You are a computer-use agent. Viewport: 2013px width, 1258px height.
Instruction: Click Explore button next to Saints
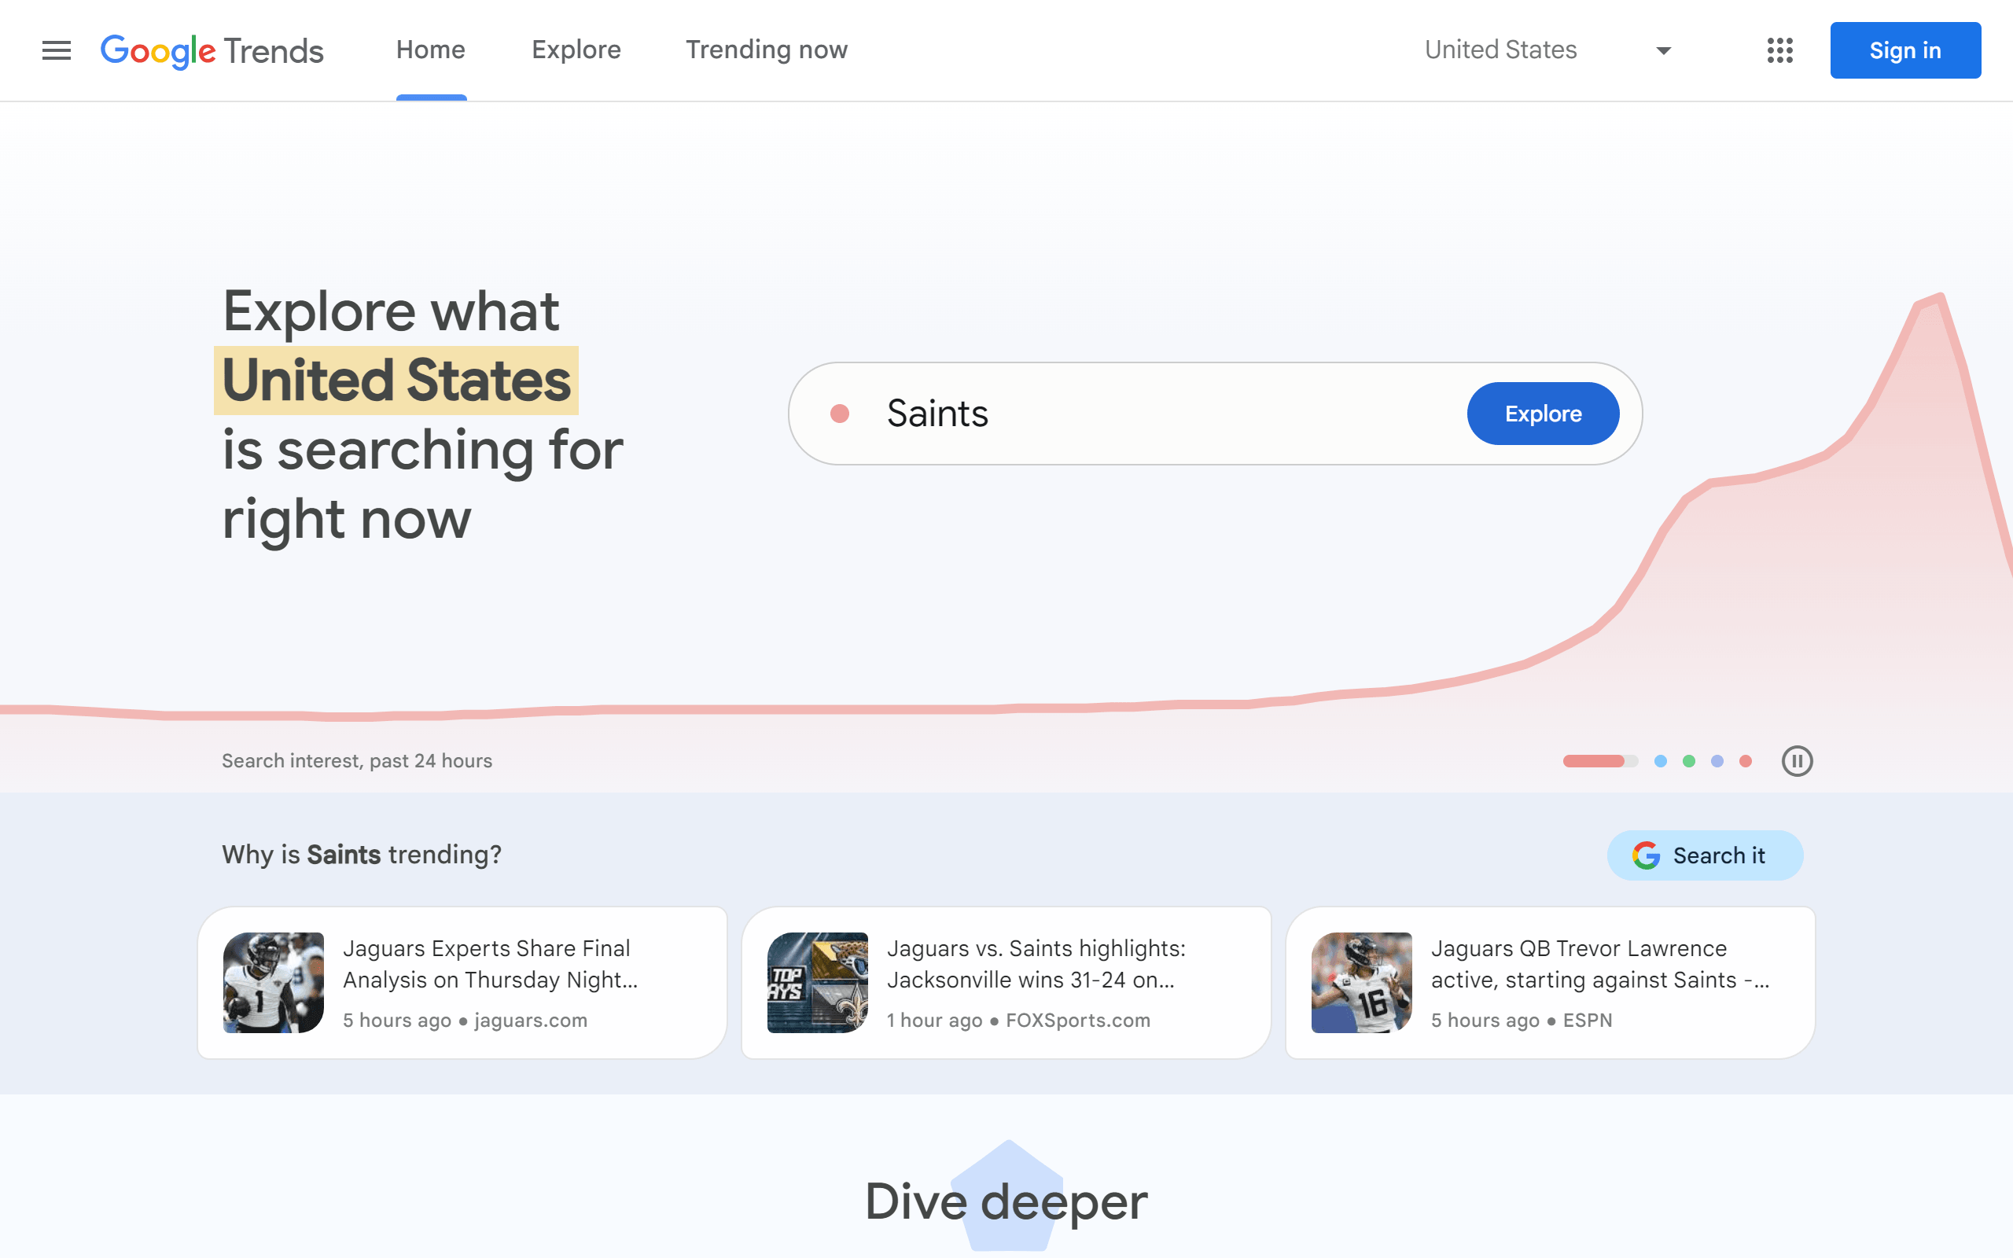point(1542,414)
